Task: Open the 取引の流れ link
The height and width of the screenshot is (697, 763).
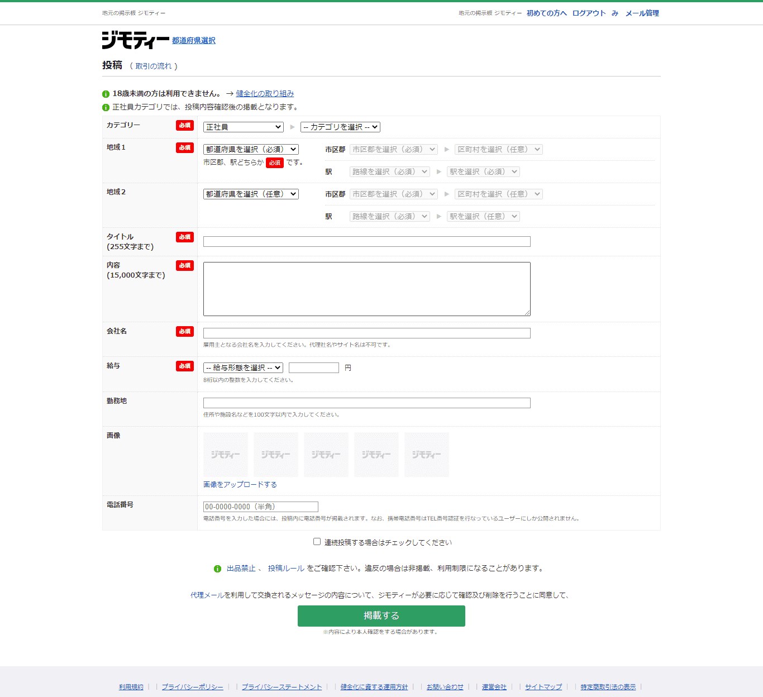Action: point(154,66)
